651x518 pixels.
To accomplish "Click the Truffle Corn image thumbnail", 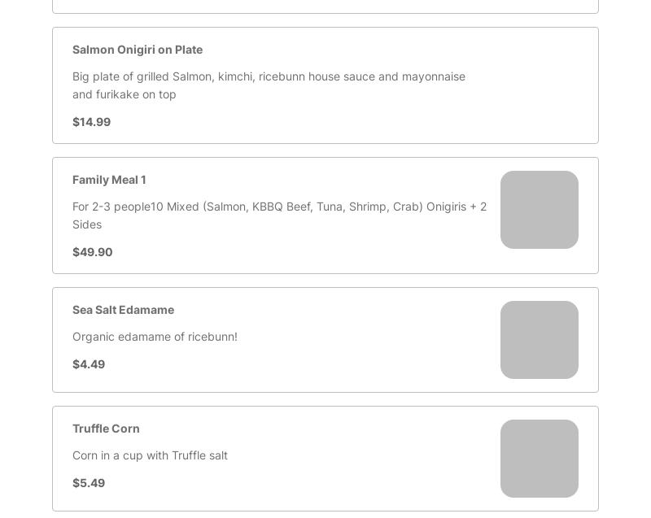I will click(539, 459).
